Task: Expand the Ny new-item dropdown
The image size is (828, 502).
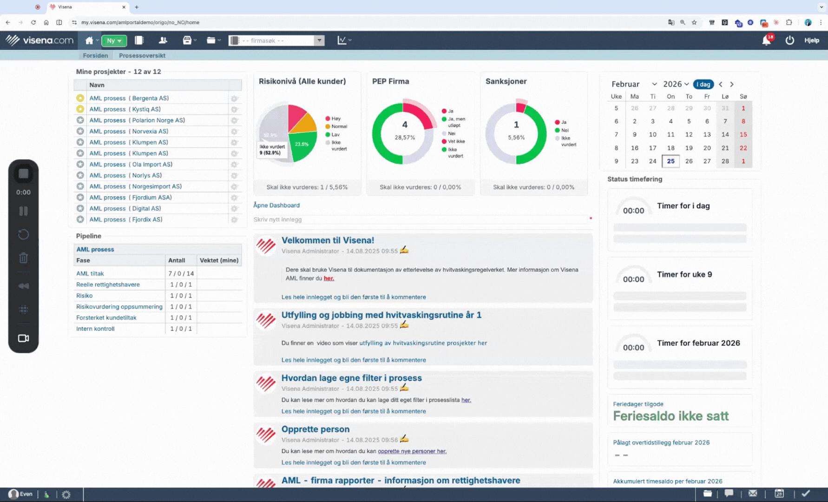Action: pos(114,40)
